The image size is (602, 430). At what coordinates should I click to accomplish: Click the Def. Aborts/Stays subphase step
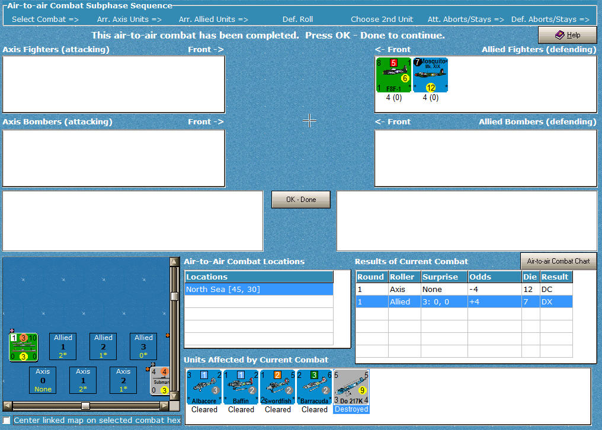[x=550, y=18]
